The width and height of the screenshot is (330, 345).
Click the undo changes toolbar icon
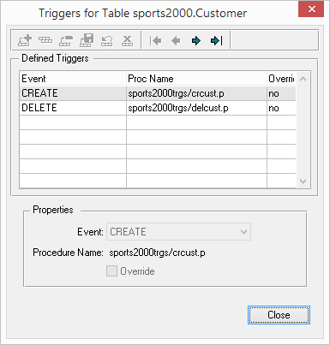pyautogui.click(x=107, y=40)
